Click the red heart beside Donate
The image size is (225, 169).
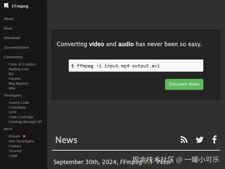coord(24,136)
